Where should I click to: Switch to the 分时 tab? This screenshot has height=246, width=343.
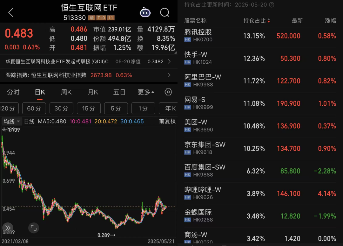pyautogui.click(x=13, y=92)
